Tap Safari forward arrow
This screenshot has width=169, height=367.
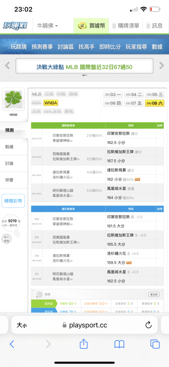(x=48, y=344)
